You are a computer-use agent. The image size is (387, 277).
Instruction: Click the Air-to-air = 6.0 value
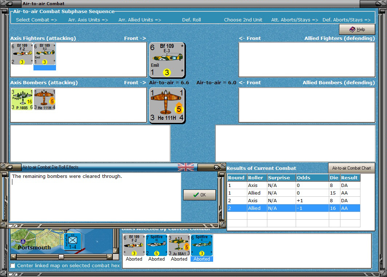[x=216, y=82]
